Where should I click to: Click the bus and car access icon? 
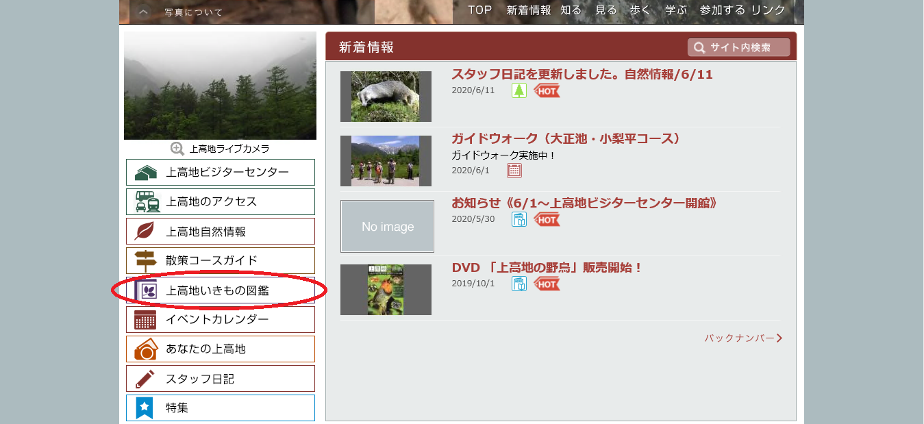[147, 202]
